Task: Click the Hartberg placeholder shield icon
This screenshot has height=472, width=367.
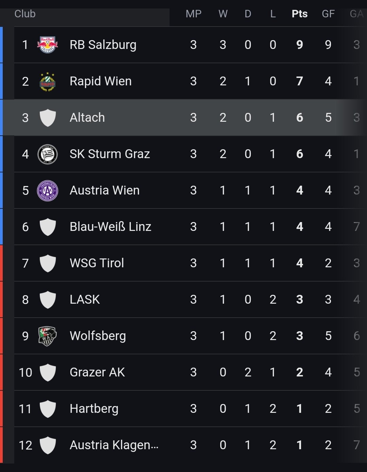Action: (48, 409)
